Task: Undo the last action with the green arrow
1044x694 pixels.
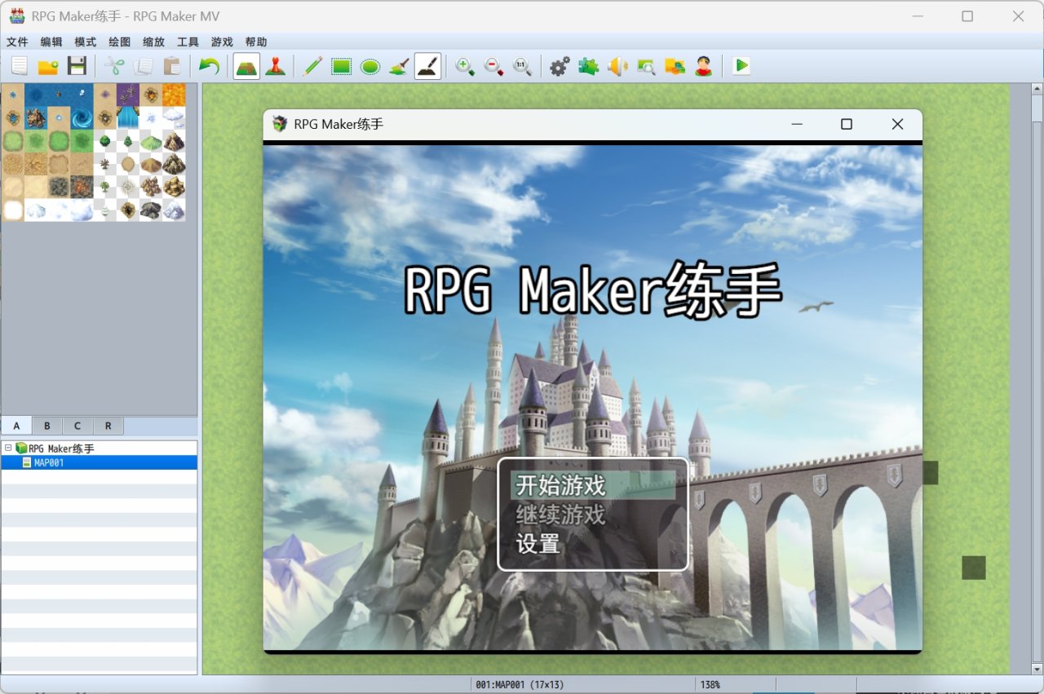Action: [209, 66]
